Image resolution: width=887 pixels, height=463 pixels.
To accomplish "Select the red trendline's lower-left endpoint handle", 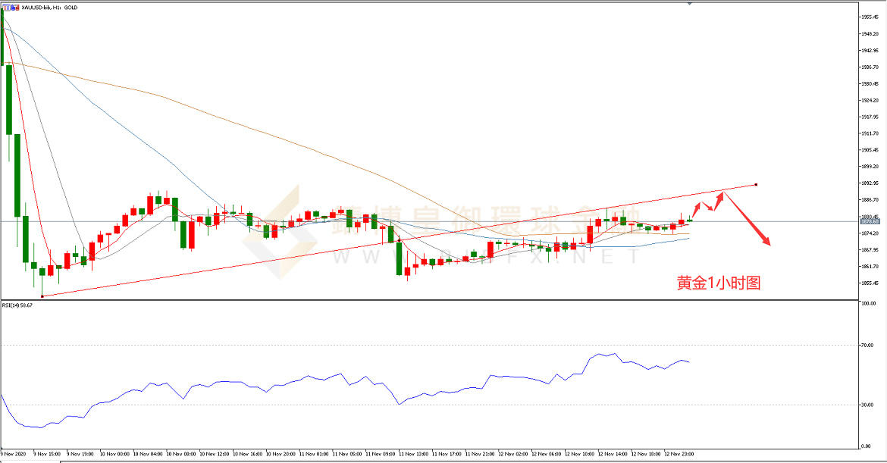I will click(42, 296).
